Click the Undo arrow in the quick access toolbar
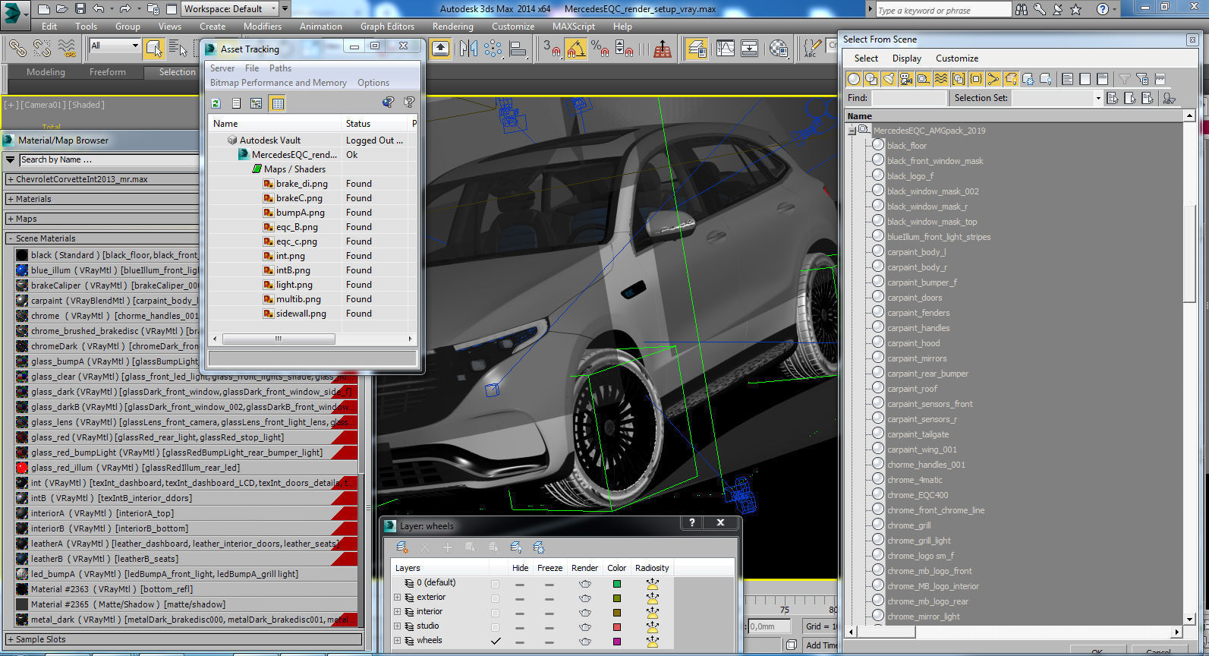 pos(98,9)
